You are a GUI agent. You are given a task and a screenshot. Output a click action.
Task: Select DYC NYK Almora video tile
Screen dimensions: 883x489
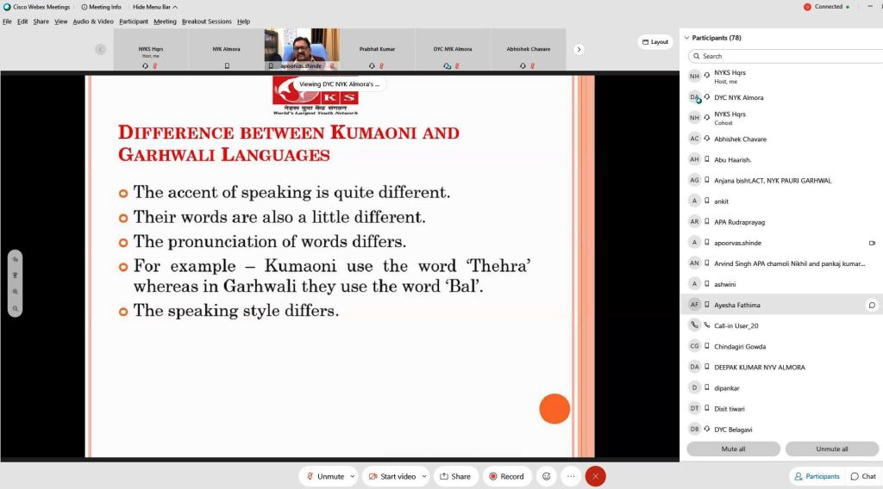pyautogui.click(x=453, y=49)
